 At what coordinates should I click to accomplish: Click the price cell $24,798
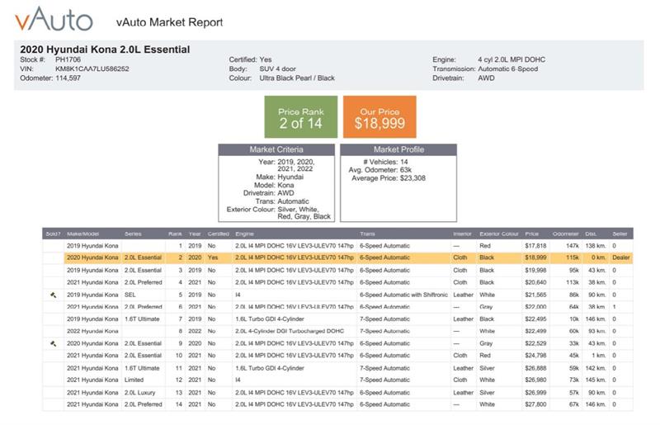(535, 355)
